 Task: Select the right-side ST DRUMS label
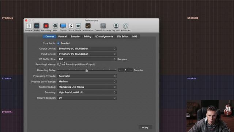pyautogui.click(x=193, y=18)
